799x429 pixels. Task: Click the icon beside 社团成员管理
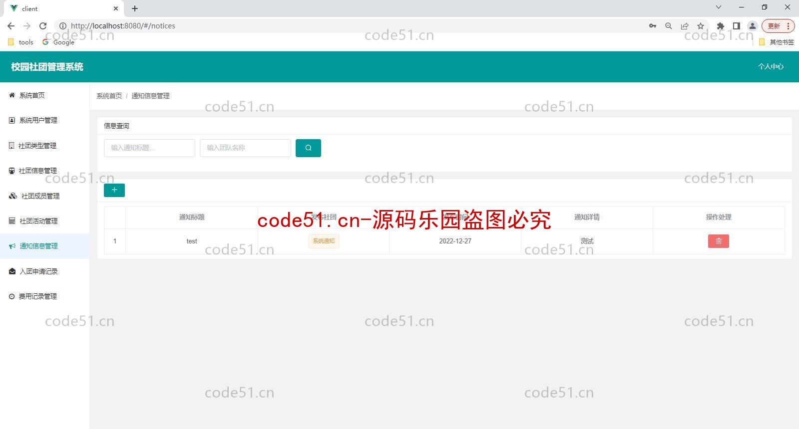pos(13,196)
